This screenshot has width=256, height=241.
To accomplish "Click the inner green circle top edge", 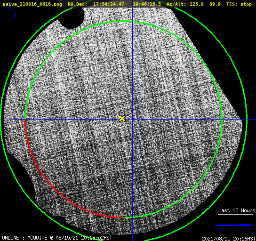I will [124, 21].
